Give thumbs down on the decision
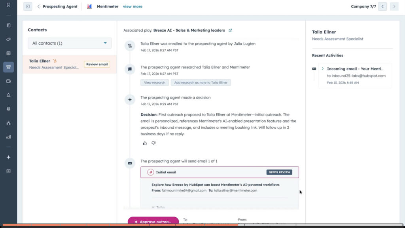The width and height of the screenshot is (405, 228). tap(153, 143)
